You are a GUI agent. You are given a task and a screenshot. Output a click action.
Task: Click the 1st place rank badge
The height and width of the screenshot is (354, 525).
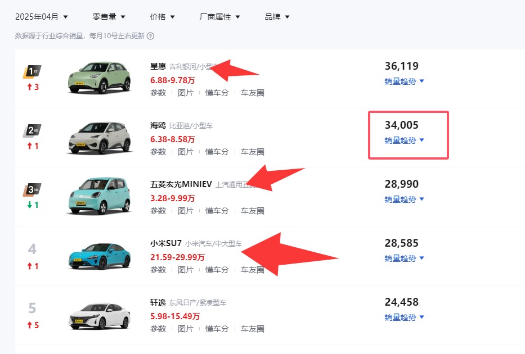pos(33,72)
